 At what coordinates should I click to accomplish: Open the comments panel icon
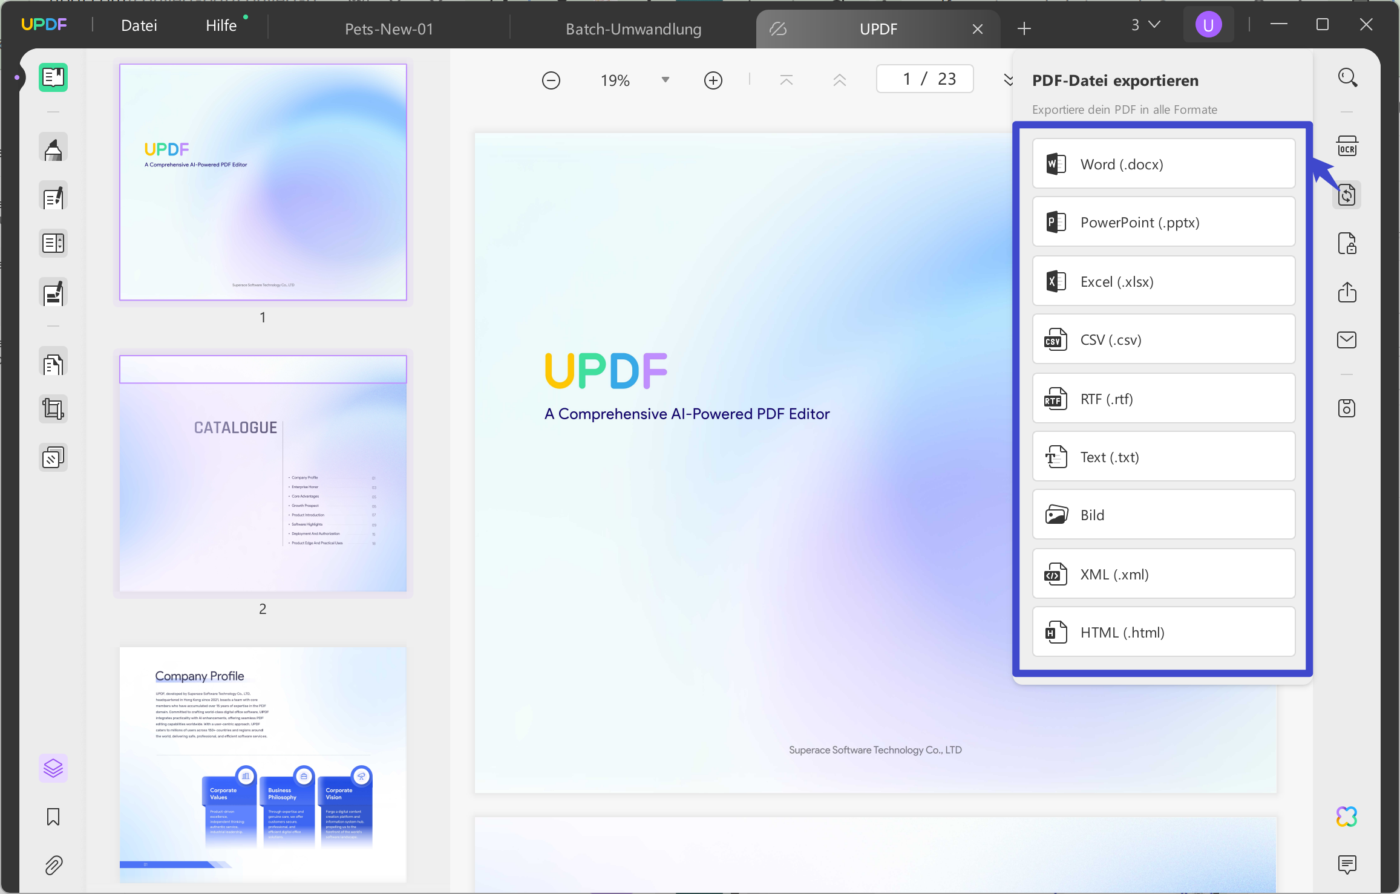click(1347, 865)
